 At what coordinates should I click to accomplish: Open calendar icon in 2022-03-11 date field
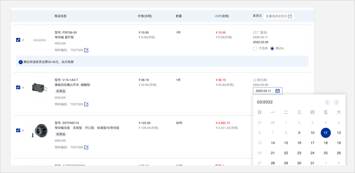(x=278, y=91)
